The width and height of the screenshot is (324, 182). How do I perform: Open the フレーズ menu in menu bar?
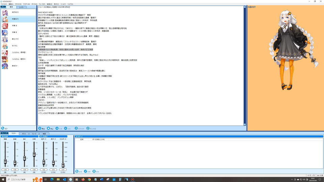42,4
